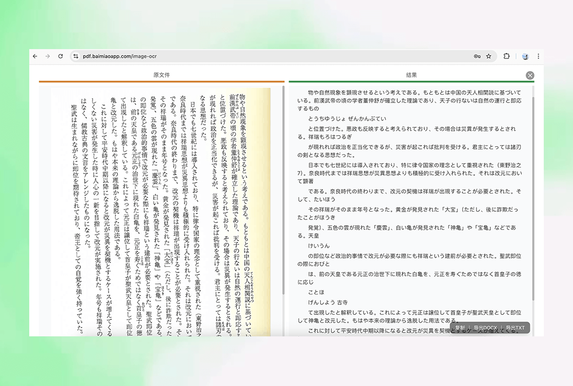The width and height of the screenshot is (573, 386).
Task: Click the paragraph starting 'の即位など政治的事情で'
Action: point(409,260)
